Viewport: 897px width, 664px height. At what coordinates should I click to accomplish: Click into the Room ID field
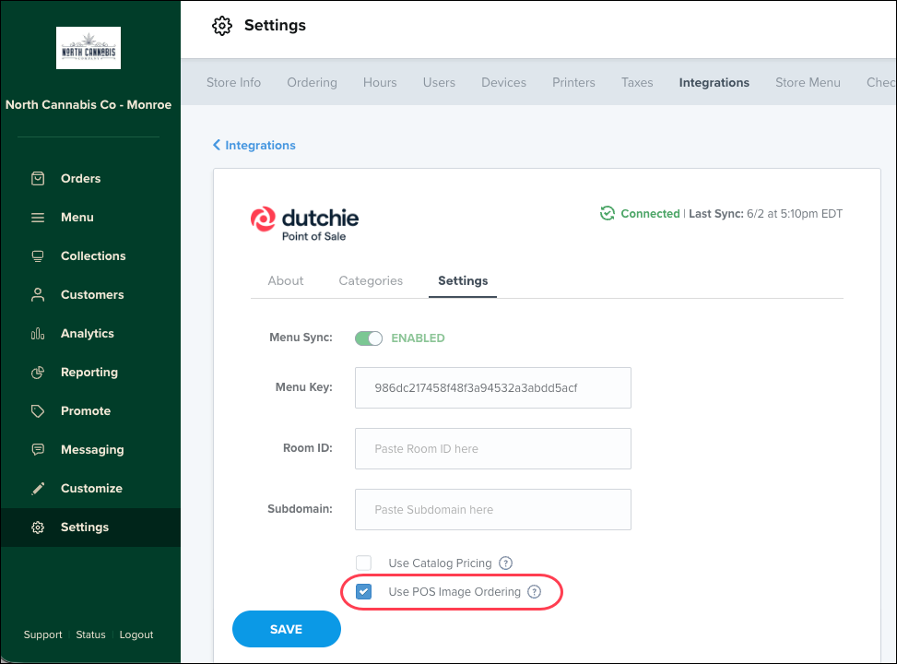click(492, 449)
